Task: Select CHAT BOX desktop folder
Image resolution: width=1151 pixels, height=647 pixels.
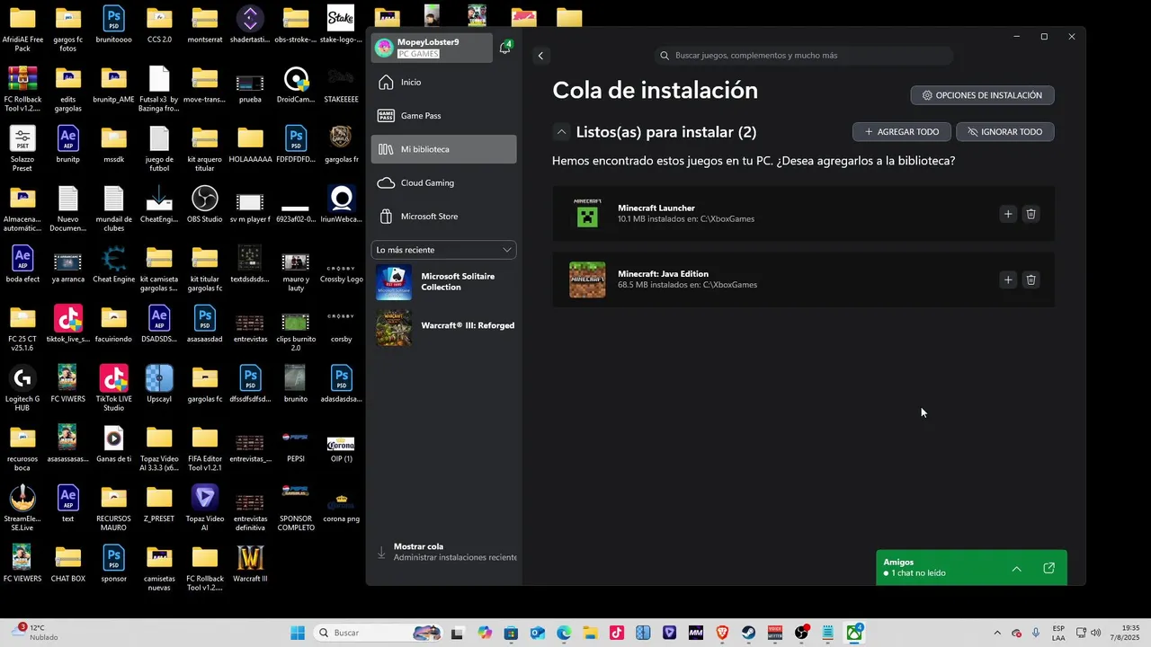Action: 68,564
